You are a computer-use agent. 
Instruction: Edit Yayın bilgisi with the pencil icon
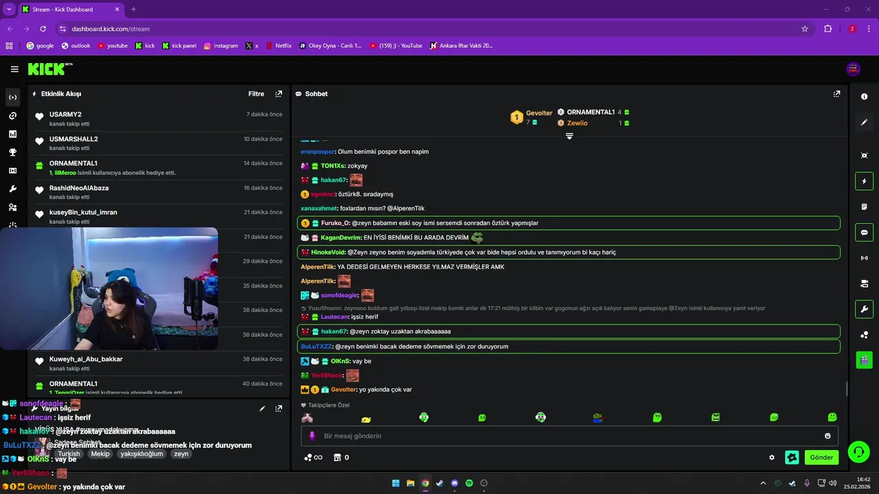262,408
